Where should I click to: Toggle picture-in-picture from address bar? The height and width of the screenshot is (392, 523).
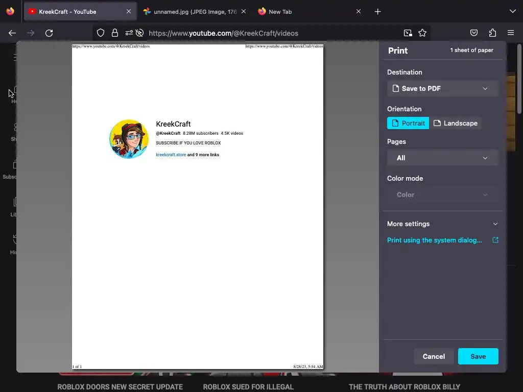408,33
